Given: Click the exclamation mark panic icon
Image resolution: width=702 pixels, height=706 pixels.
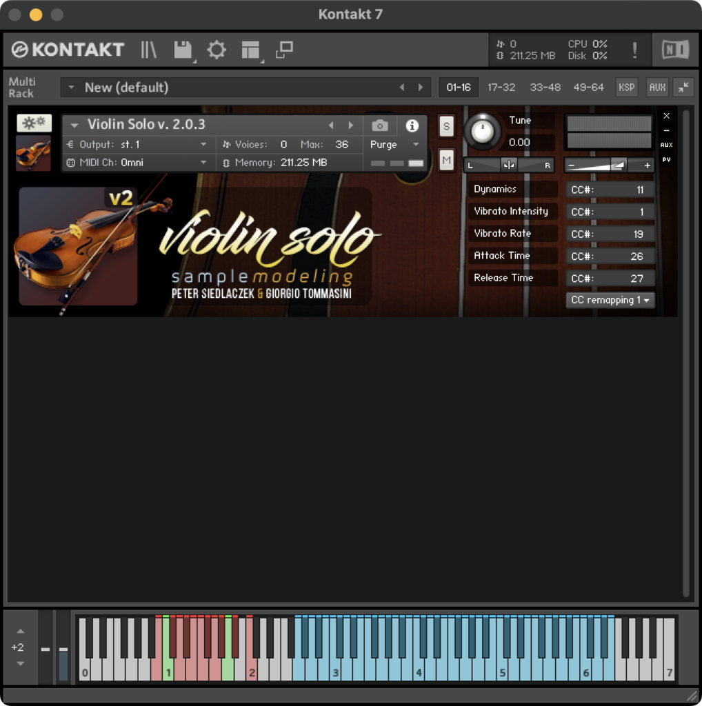Looking at the screenshot, I should 634,50.
